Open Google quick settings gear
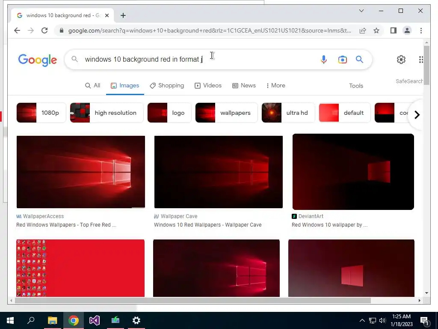Screen dimensions: 438x329 (401, 59)
